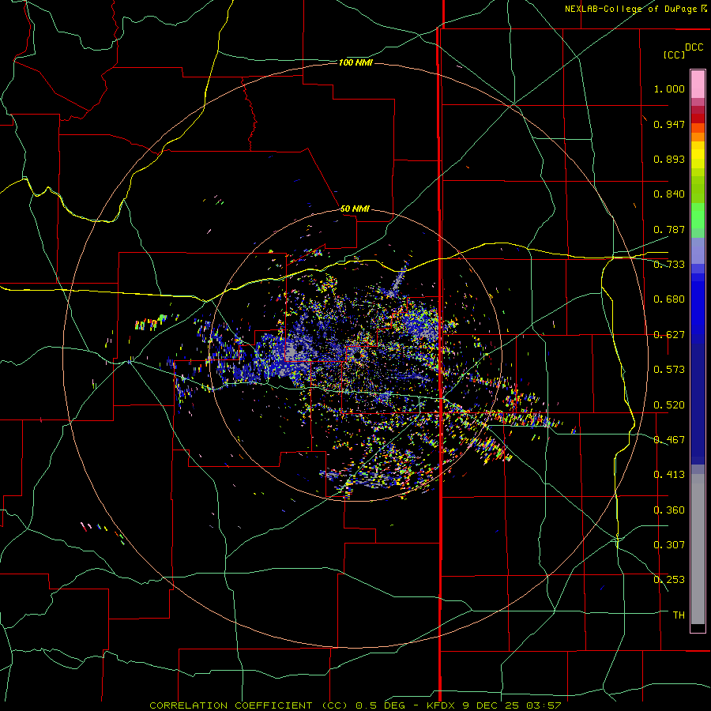Screen dimensions: 711x711
Task: Click the 0.520 scale value
Action: 669,405
